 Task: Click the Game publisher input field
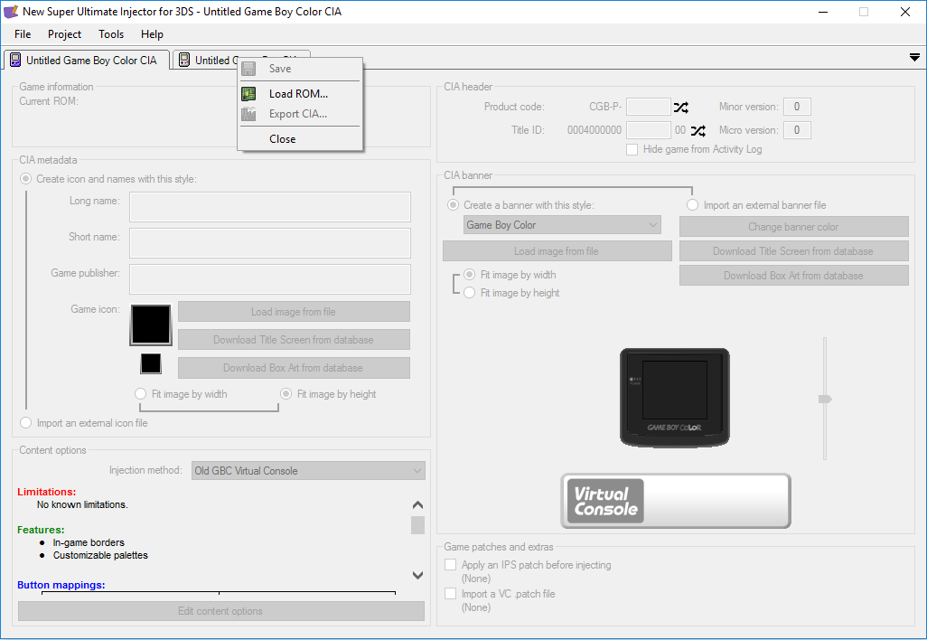pos(270,279)
